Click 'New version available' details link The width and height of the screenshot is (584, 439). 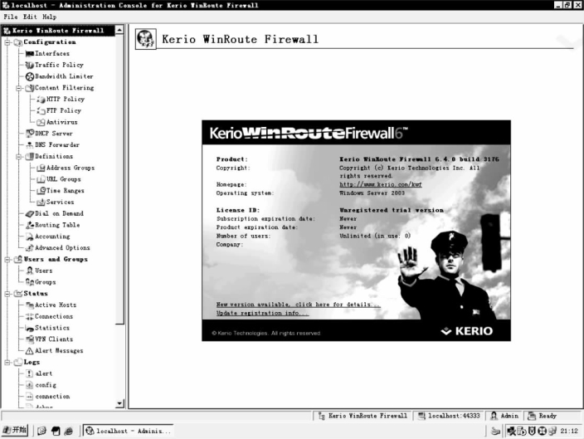[298, 305]
